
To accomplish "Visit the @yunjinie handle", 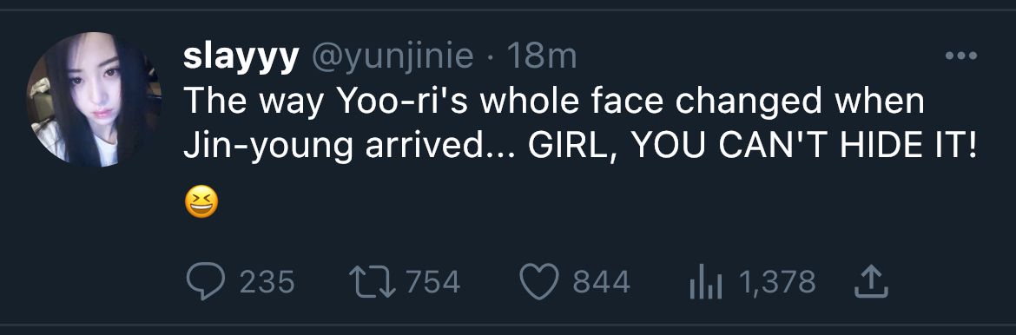I will [393, 58].
